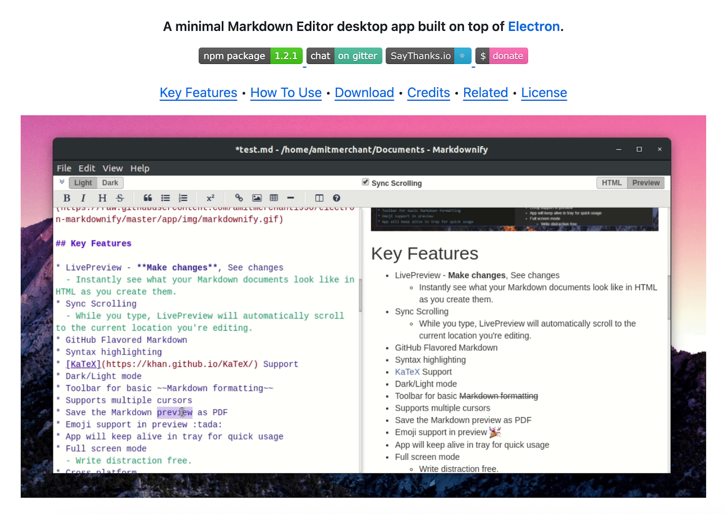
Task: Maximize the Markdownify window
Action: [x=639, y=149]
